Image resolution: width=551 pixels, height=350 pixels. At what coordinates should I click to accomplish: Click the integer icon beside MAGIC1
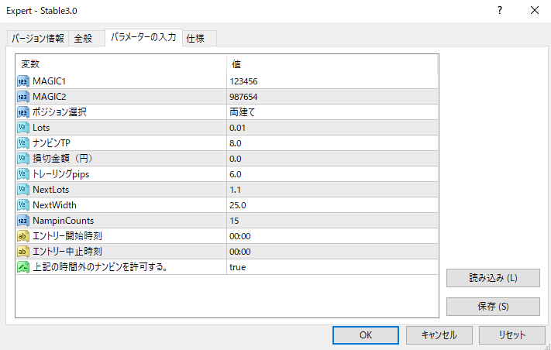(23, 81)
